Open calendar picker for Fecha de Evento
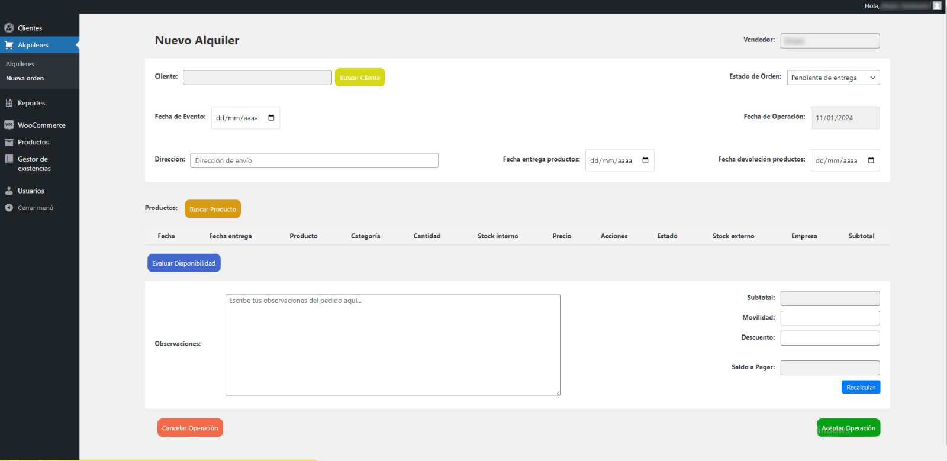947x461 pixels. point(271,118)
